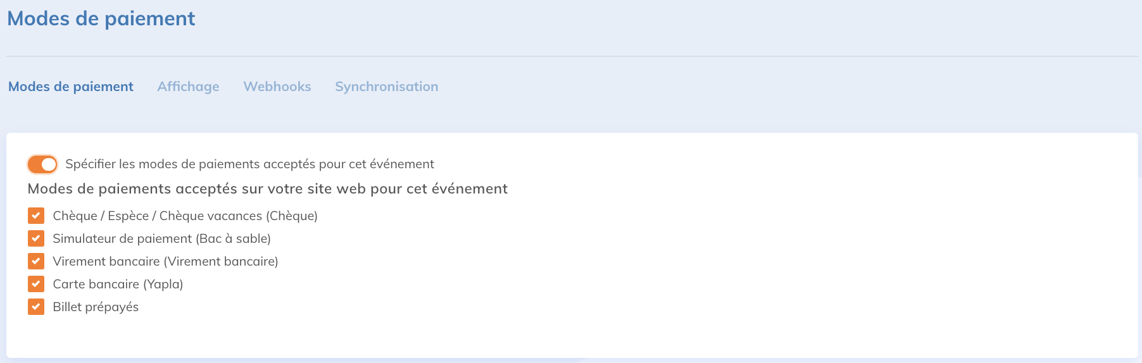This screenshot has width=1142, height=363.
Task: Open the Affichage tab
Action: (188, 87)
